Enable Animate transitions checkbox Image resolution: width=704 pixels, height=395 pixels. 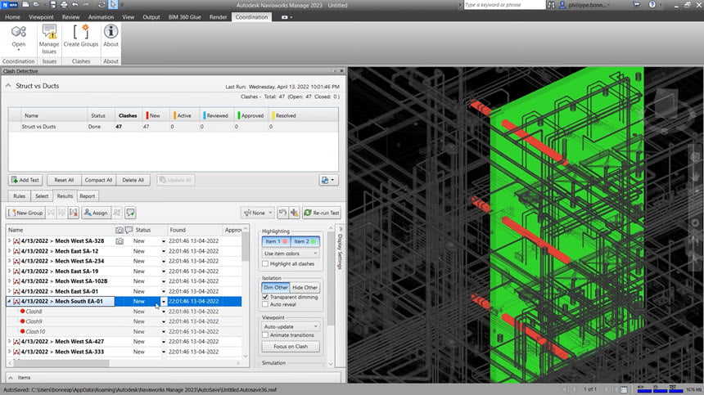coord(265,335)
